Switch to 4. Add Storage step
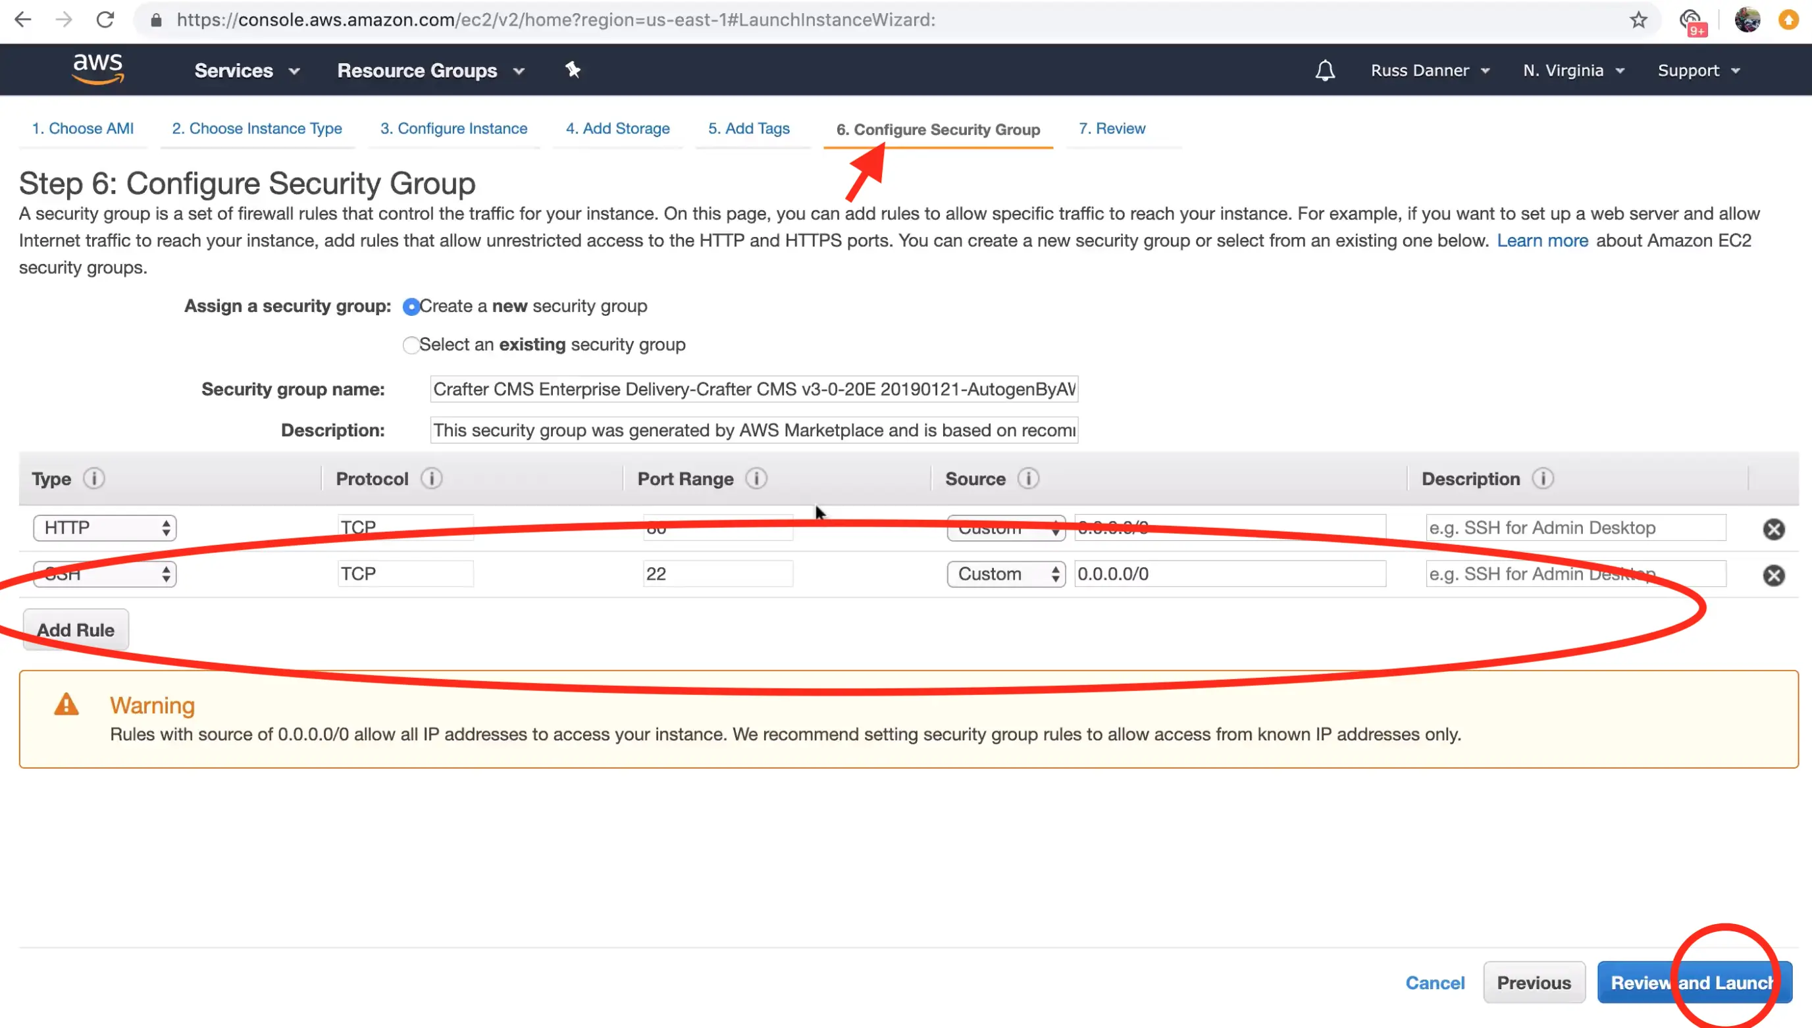Screen dimensions: 1812x1028 (x=617, y=128)
